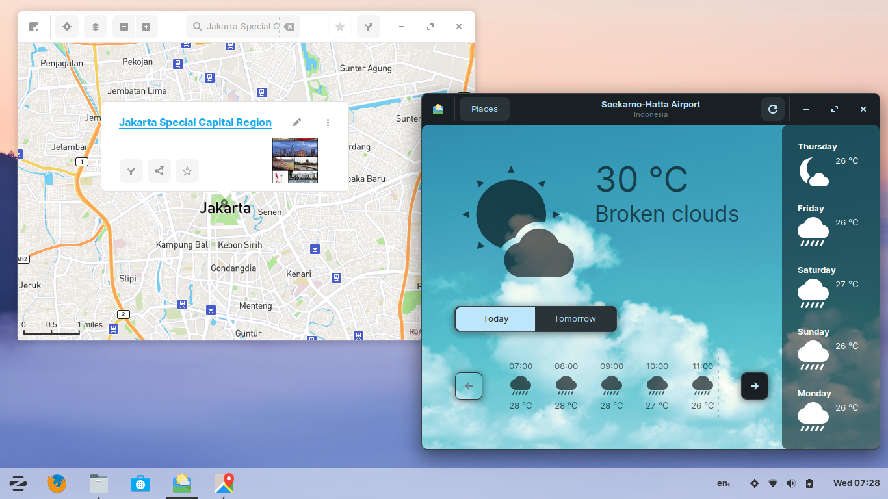
Task: Open route planner in Maps header
Action: click(x=369, y=27)
